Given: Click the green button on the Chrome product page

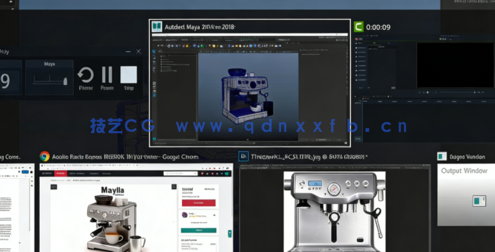Looking at the screenshot, I should click(x=199, y=231).
